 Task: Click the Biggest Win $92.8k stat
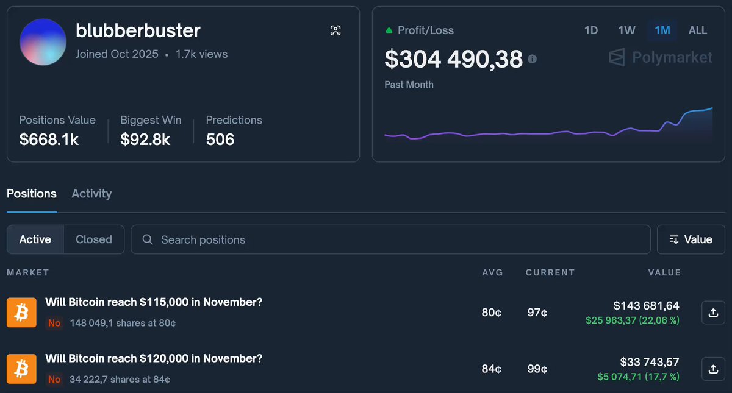pyautogui.click(x=151, y=130)
